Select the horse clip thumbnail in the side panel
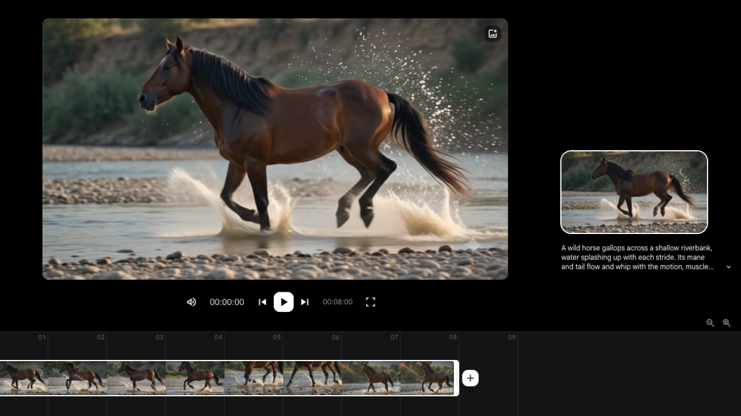The width and height of the screenshot is (741, 416). coord(634,192)
